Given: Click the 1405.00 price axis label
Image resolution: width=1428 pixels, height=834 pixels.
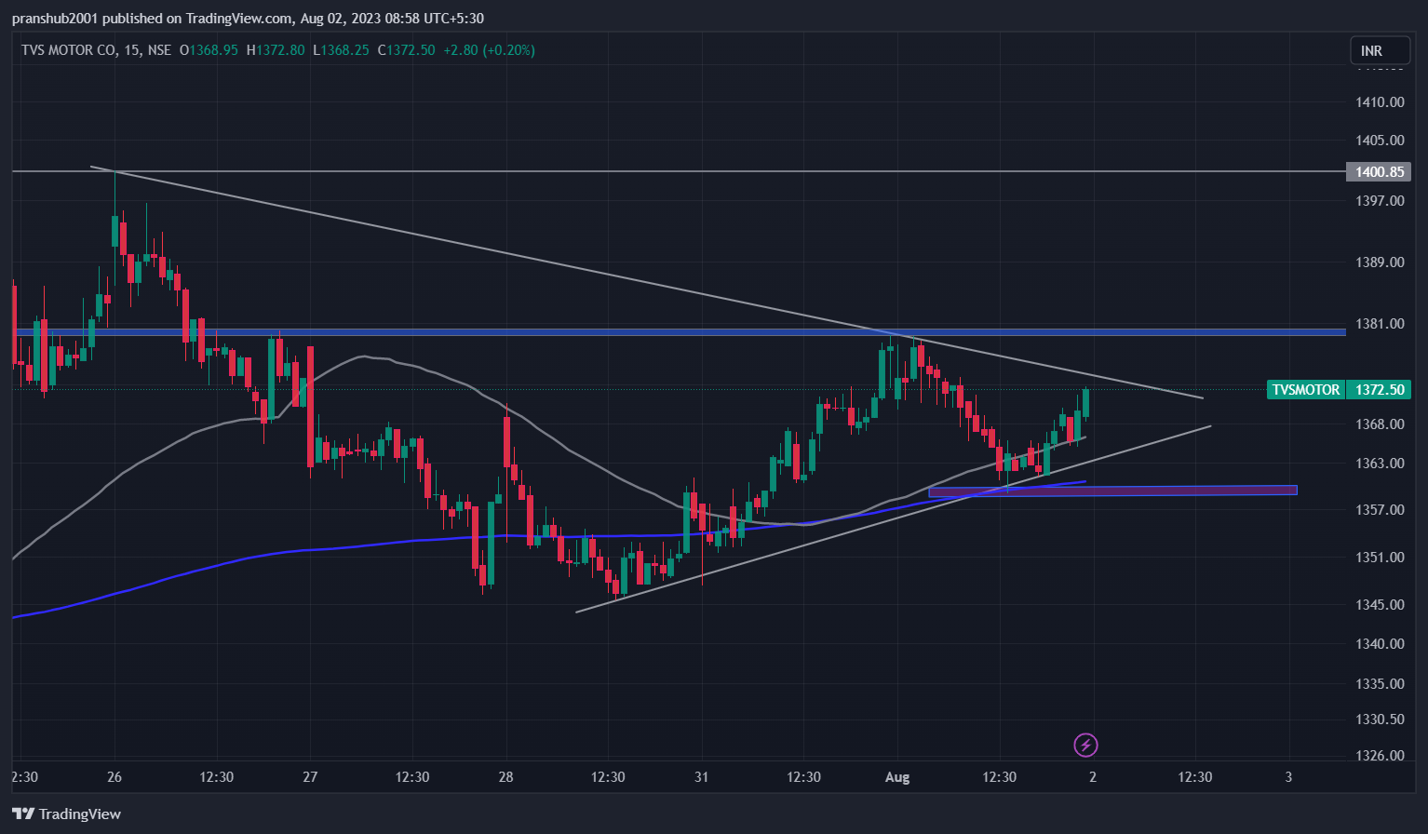Looking at the screenshot, I should (1380, 141).
